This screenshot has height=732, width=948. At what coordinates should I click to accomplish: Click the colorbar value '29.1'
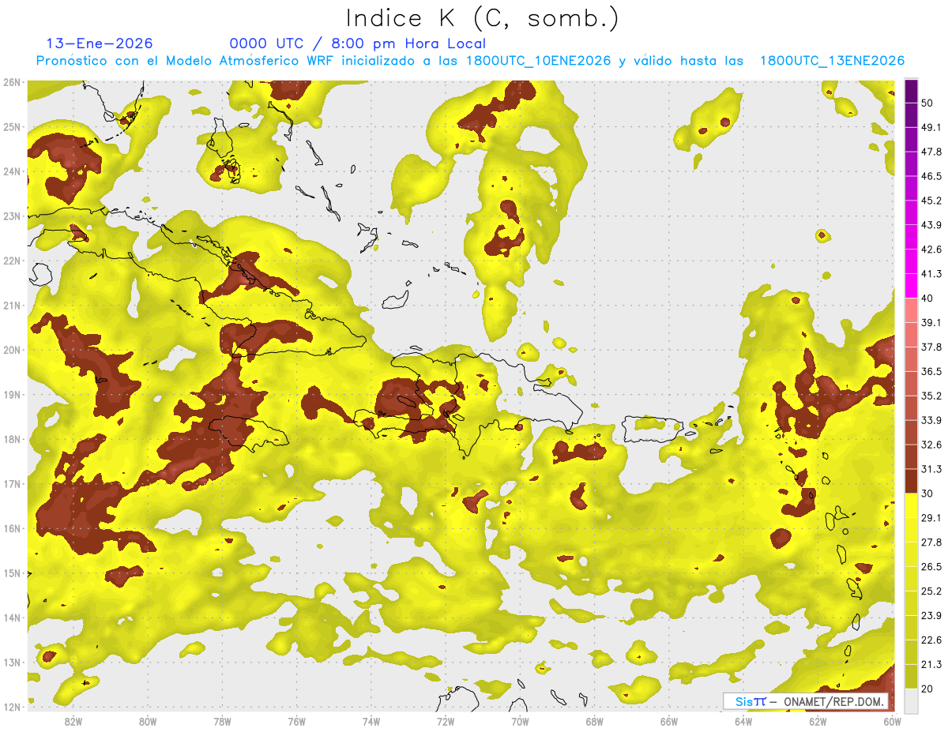tap(931, 517)
